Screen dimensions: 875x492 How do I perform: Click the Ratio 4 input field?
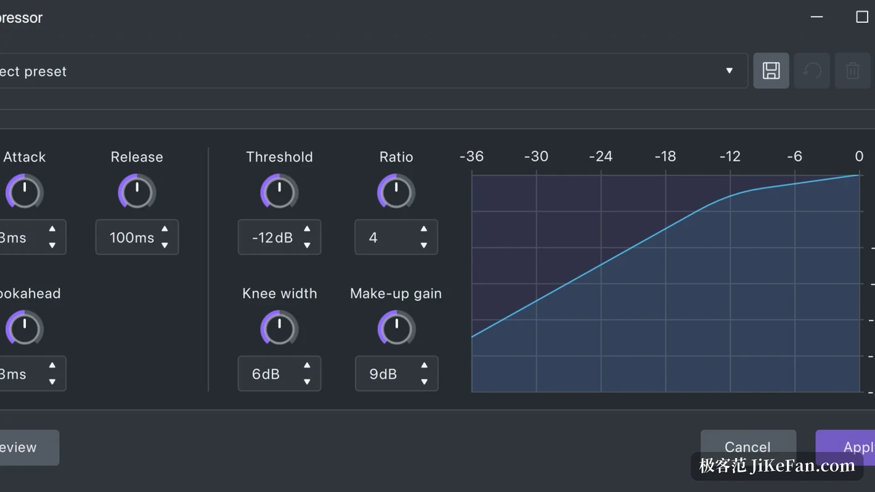tap(396, 237)
